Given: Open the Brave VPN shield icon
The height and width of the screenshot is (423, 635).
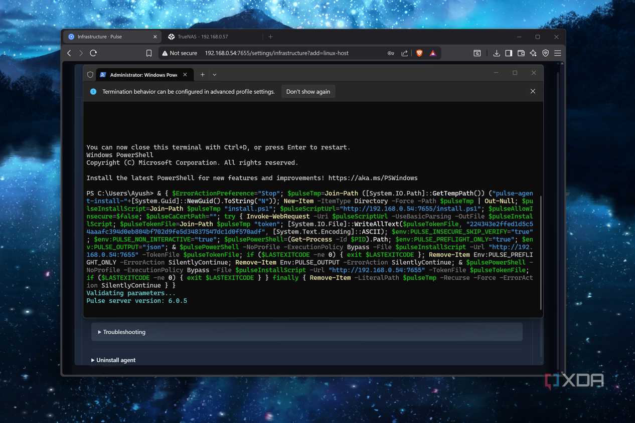Looking at the screenshot, I should pos(545,53).
